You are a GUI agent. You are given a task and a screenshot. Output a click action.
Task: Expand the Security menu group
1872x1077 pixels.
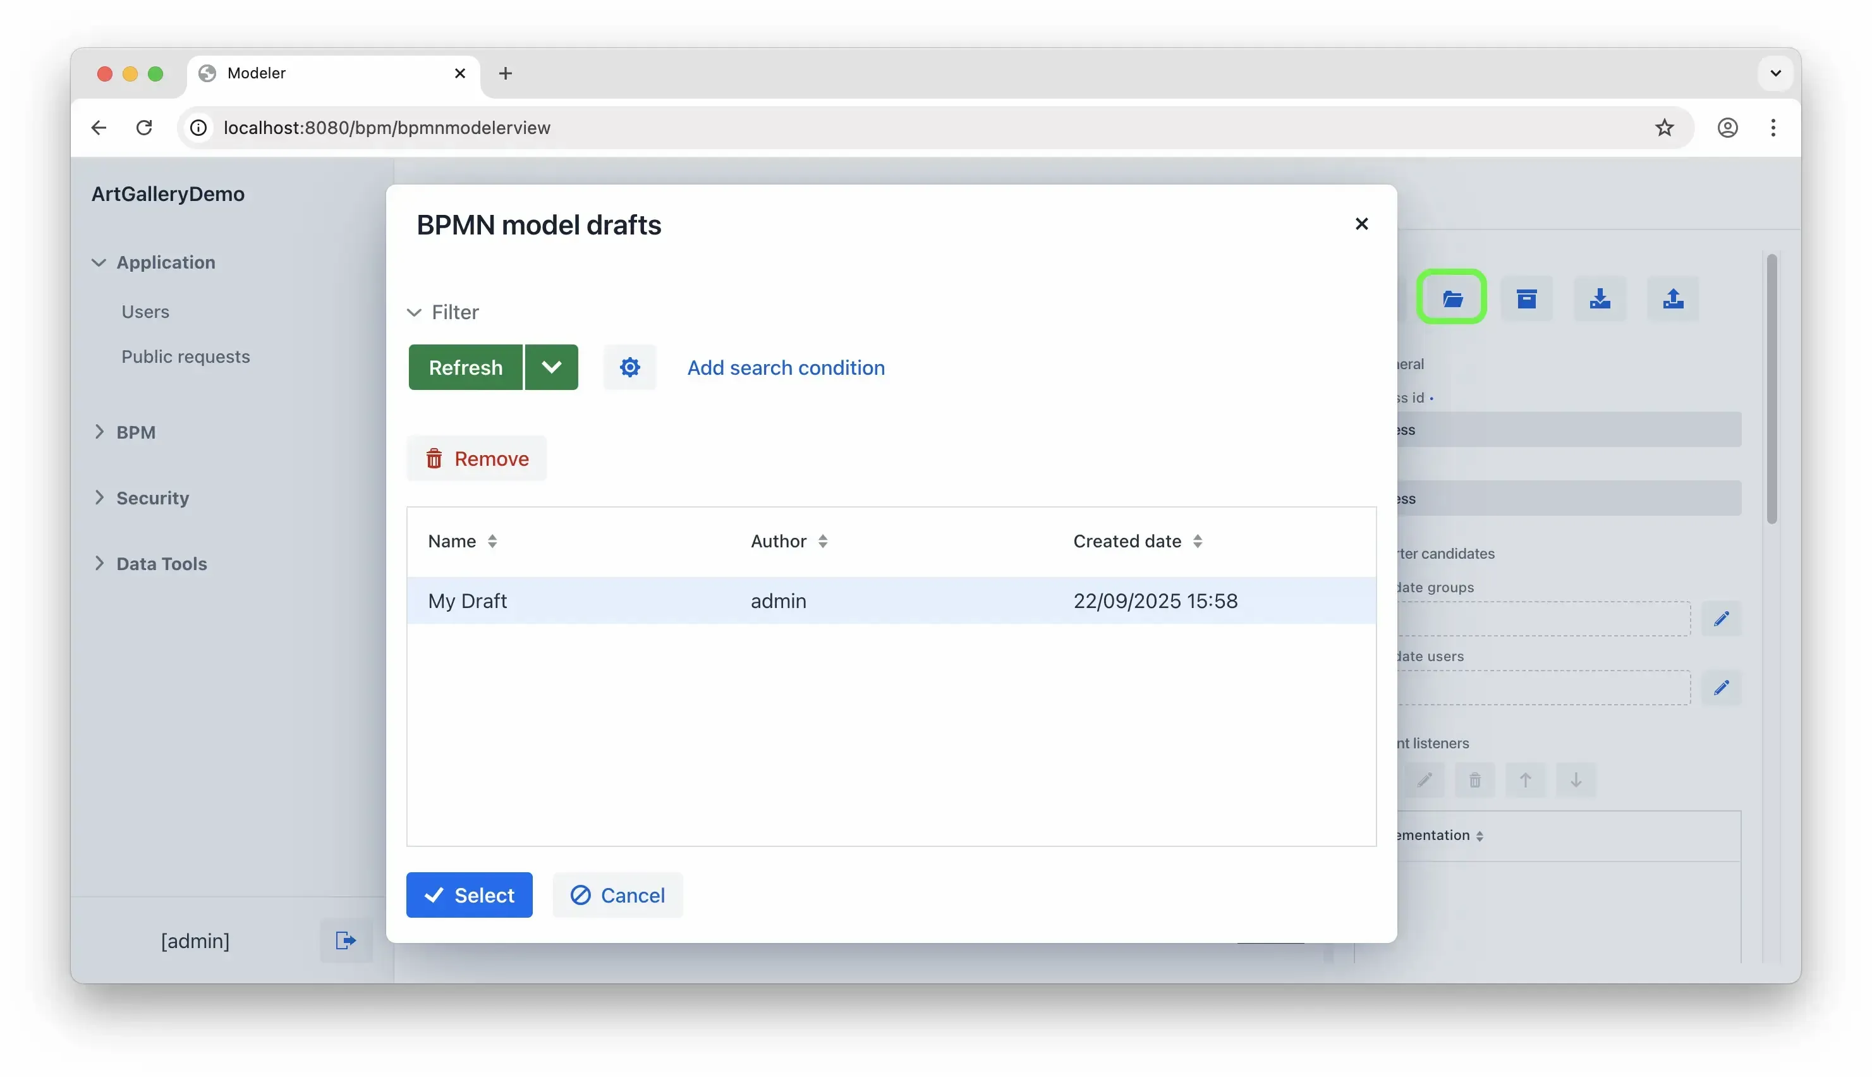152,498
